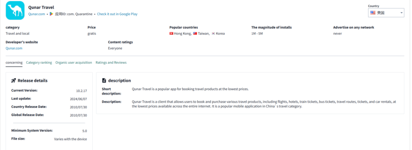Click the document icon beside description

pyautogui.click(x=104, y=81)
